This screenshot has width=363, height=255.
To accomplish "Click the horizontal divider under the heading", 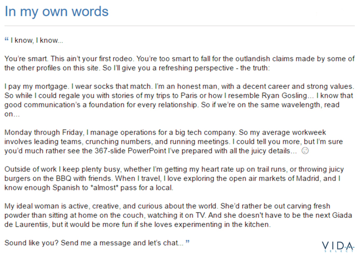I will (179, 26).
